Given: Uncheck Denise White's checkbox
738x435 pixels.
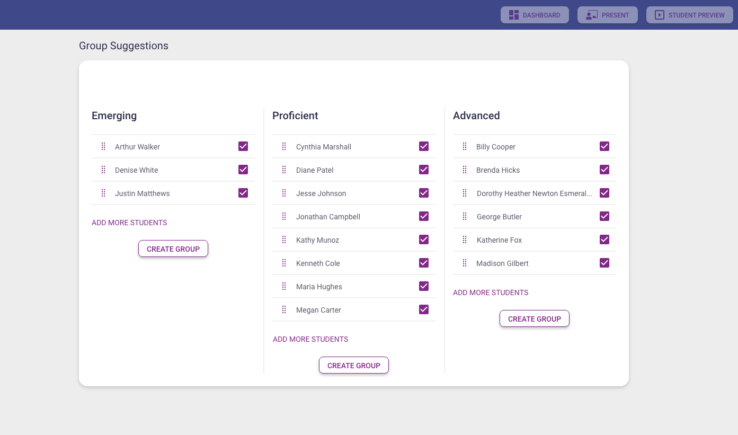Looking at the screenshot, I should 243,170.
